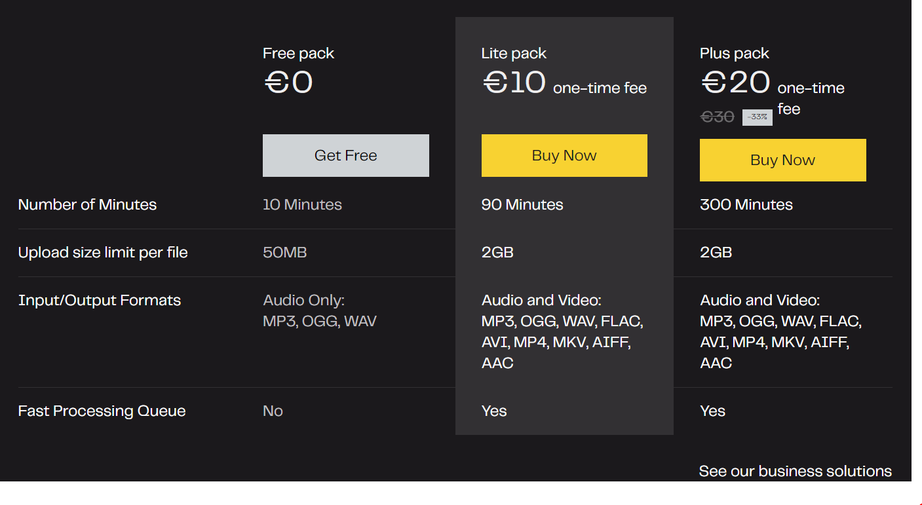
Task: Click the Get Free button
Action: pyautogui.click(x=345, y=156)
